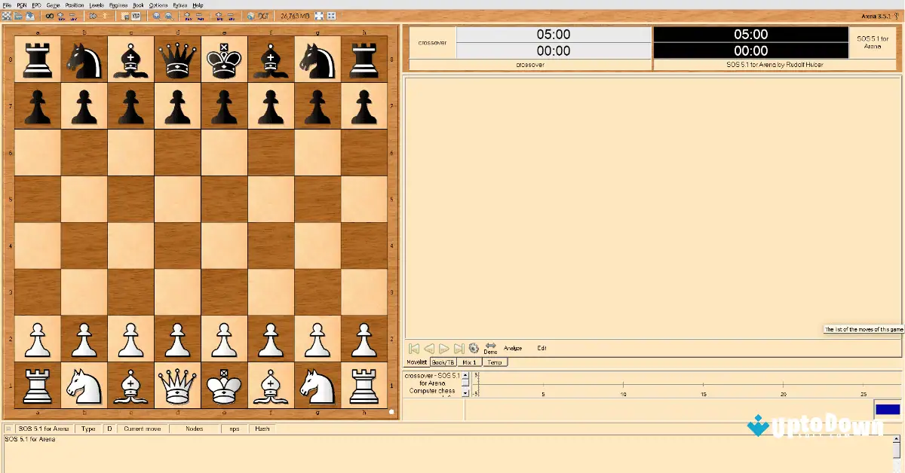Click the save game toolbar icon
Viewport: 905px width, 473px height.
tap(29, 15)
